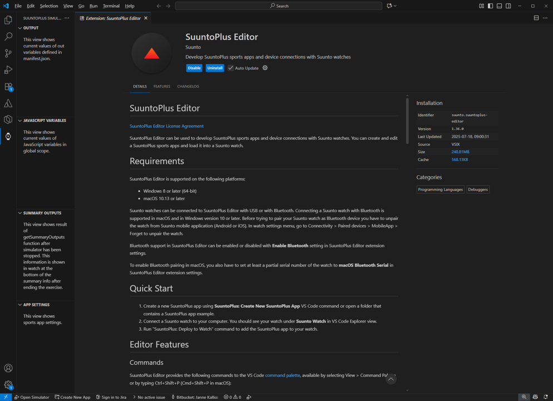The image size is (553, 401).
Task: Open the Explorer files view
Action: (8, 20)
